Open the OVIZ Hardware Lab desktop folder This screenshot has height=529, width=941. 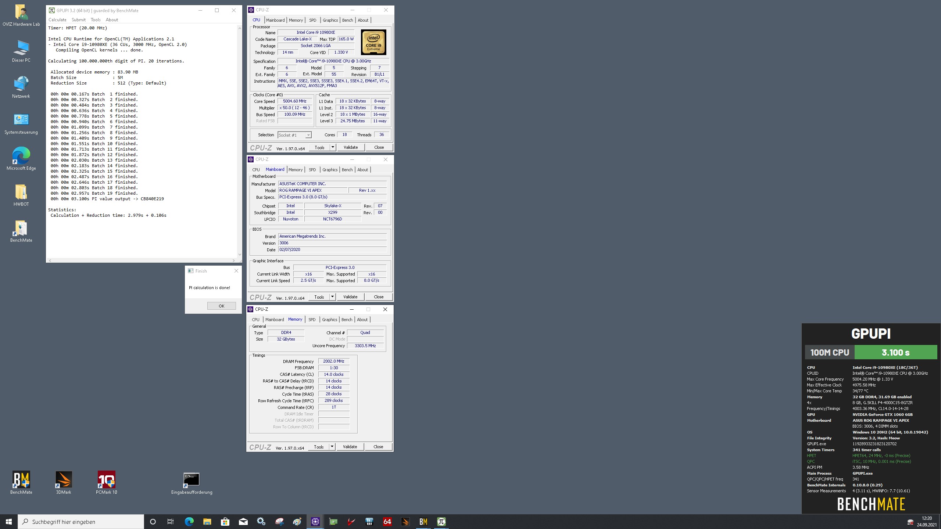21,15
